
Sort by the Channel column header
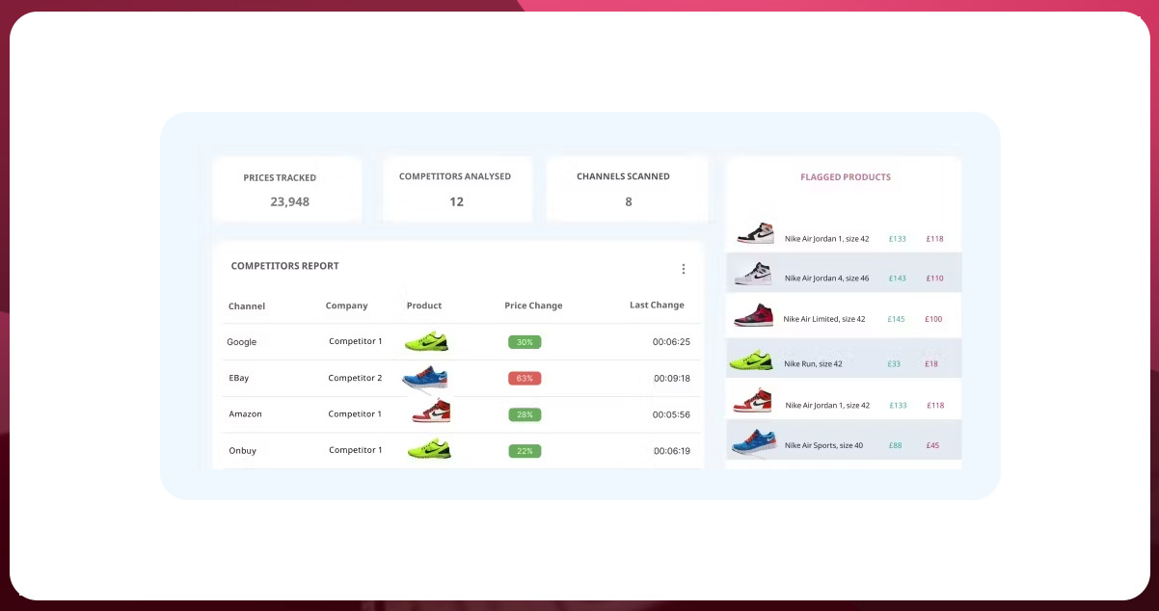(x=247, y=306)
